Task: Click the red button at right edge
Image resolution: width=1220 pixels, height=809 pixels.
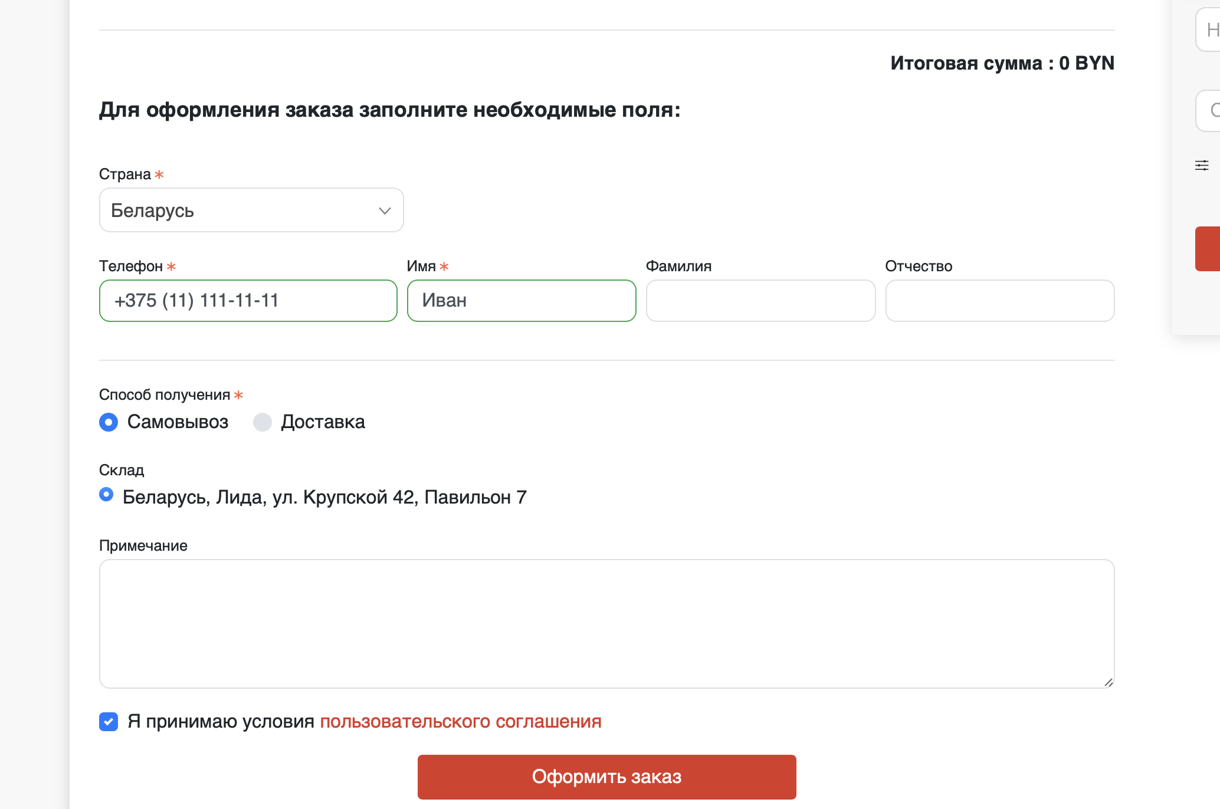Action: pyautogui.click(x=1208, y=249)
